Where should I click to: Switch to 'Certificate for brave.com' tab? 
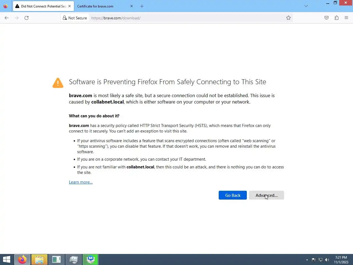pyautogui.click(x=105, y=6)
